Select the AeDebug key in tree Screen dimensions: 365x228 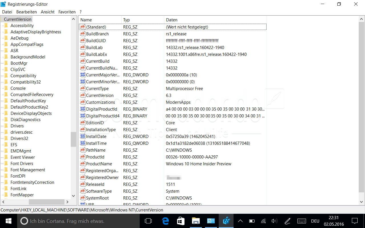click(x=19, y=38)
